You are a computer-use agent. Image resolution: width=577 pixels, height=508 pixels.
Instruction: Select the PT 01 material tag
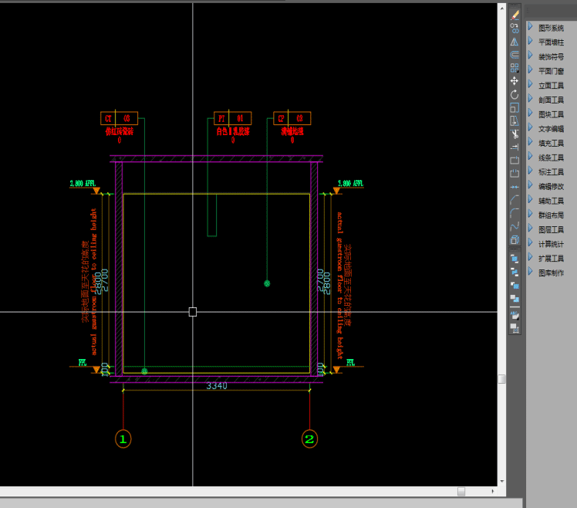pos(232,118)
